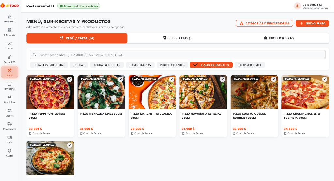Go to Mesas in the sidebar

pyautogui.click(x=9, y=46)
